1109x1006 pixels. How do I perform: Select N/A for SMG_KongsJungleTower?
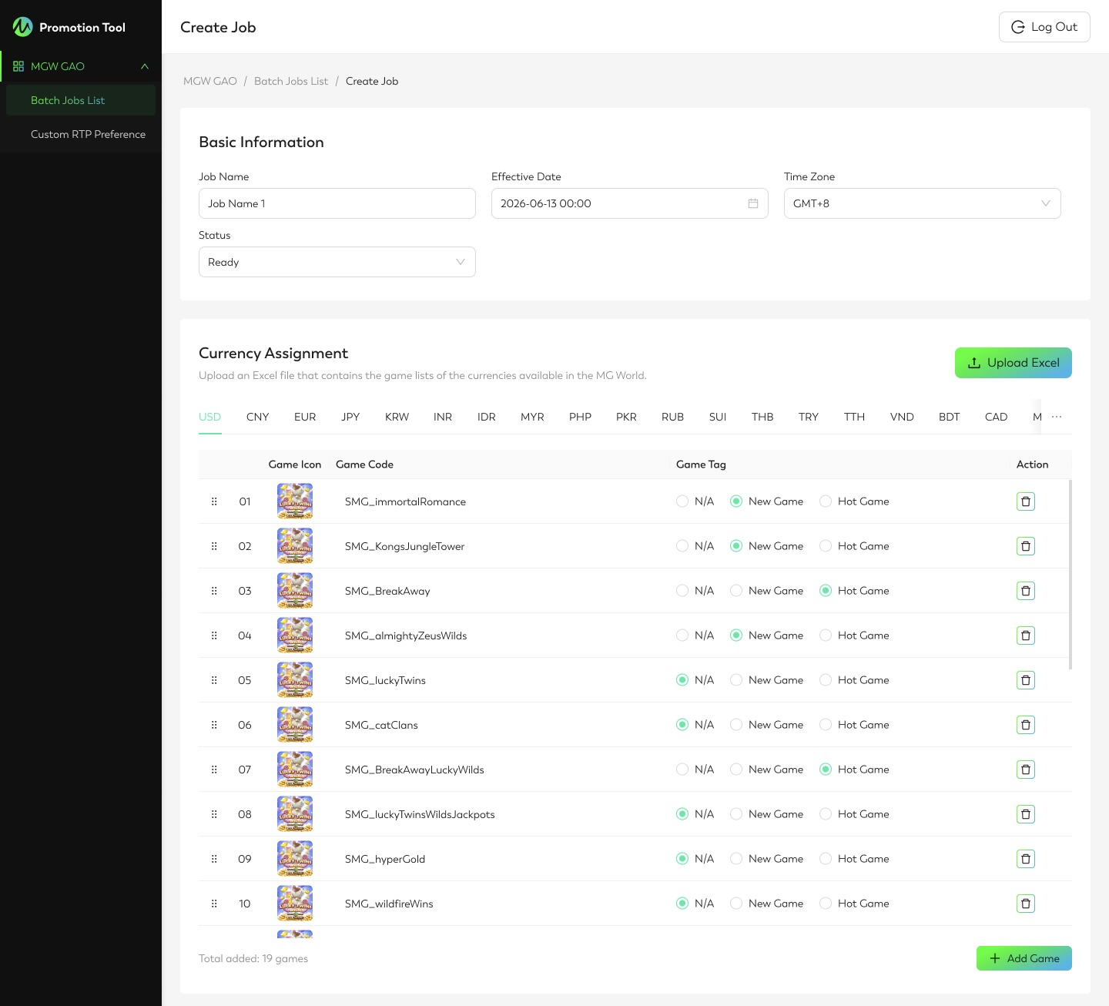[x=682, y=546]
